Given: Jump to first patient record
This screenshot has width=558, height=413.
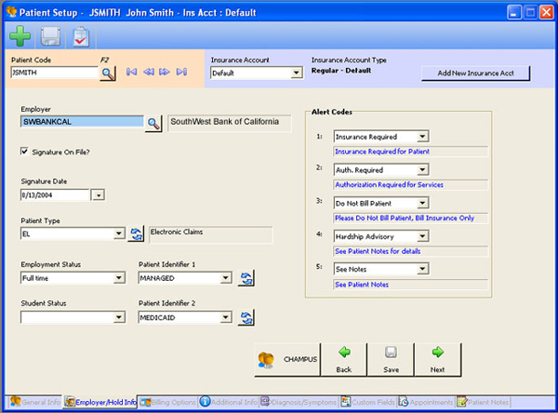Looking at the screenshot, I should (132, 73).
